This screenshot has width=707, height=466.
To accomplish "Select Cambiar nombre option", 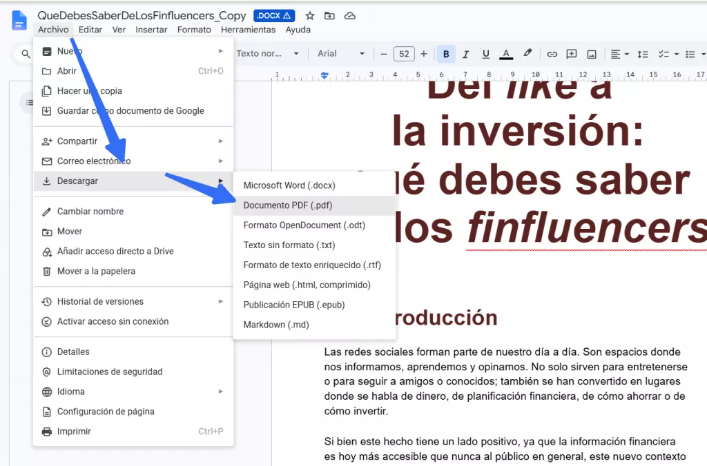I will [x=133, y=212].
